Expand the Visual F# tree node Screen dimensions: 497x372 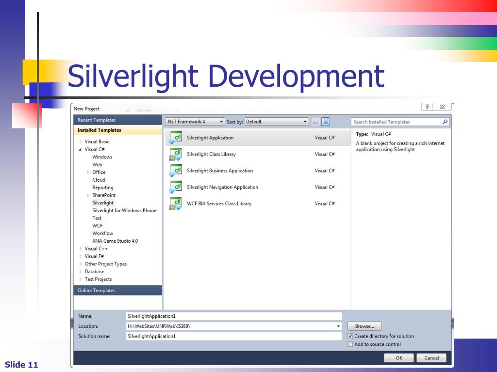pos(81,256)
